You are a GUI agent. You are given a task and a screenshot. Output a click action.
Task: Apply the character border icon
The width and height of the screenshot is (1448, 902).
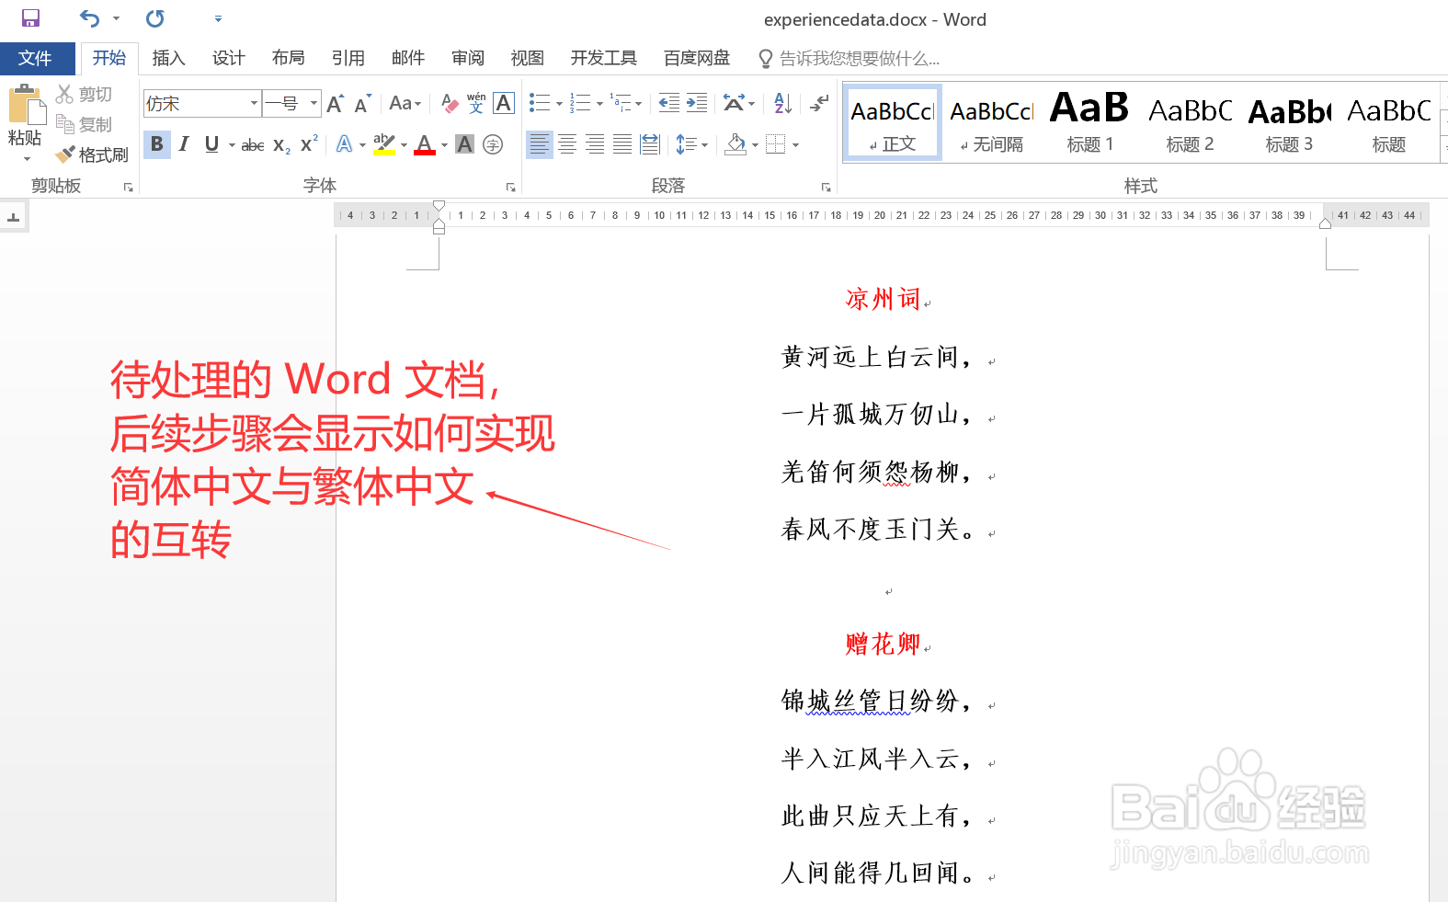pyautogui.click(x=504, y=103)
